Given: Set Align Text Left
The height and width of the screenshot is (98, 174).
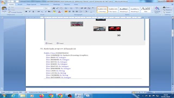Looking at the screenshot, I should 66,11.
